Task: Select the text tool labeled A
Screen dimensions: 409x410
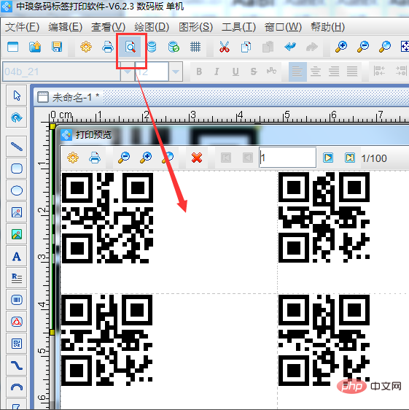Action: [x=17, y=256]
